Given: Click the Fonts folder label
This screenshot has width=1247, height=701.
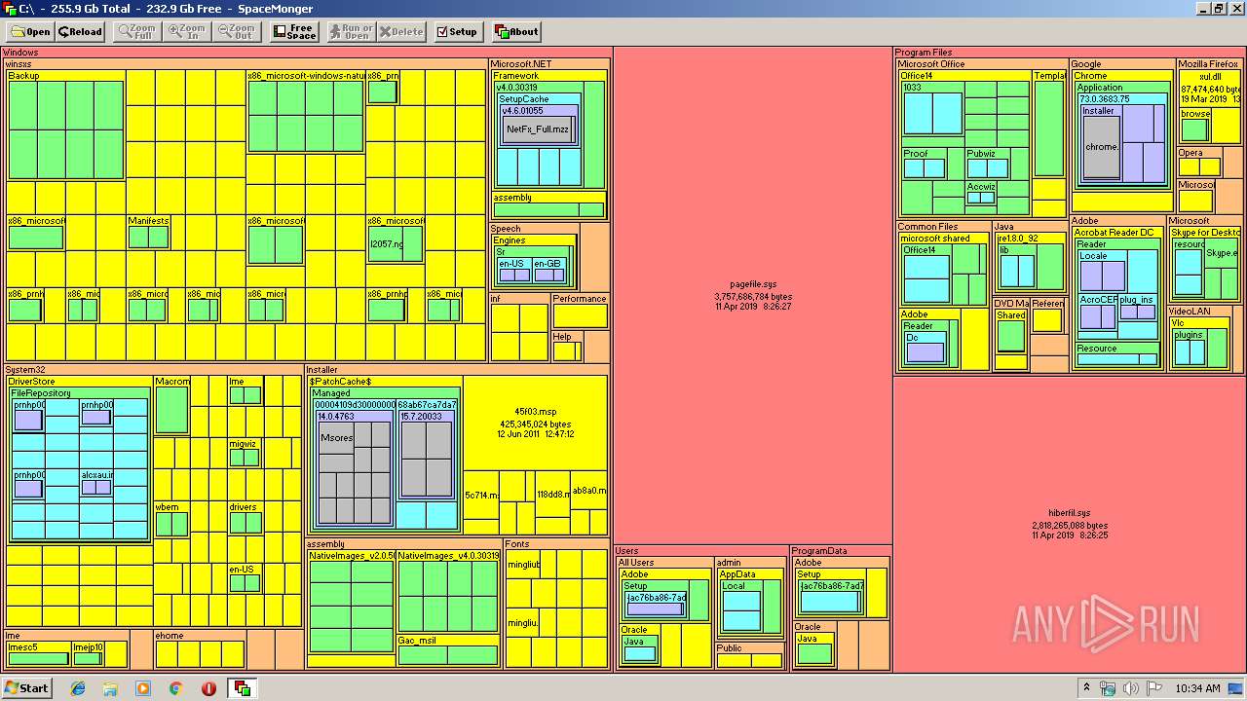Looking at the screenshot, I should click(518, 544).
